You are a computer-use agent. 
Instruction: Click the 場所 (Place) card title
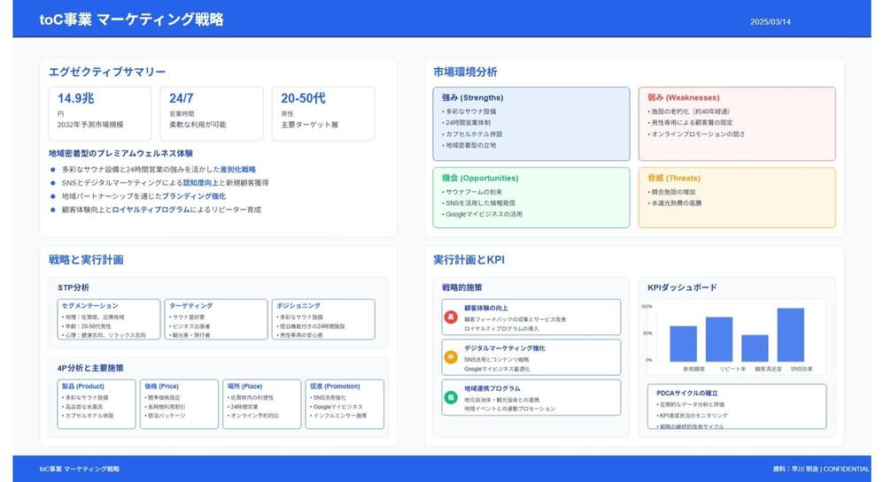(244, 386)
